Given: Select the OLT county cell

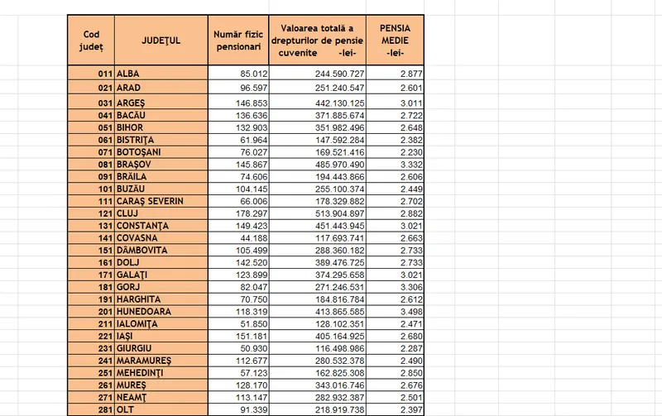Looking at the screenshot, I should pos(161,409).
